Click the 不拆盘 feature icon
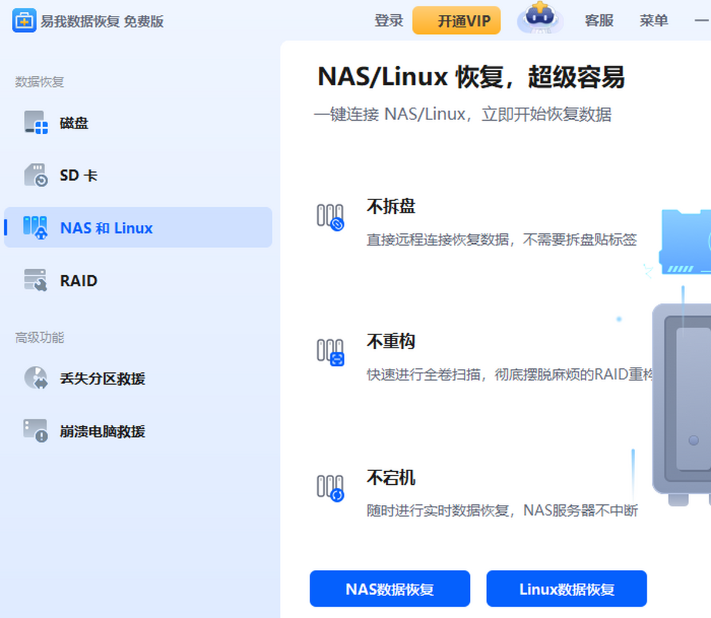711x618 pixels. click(330, 217)
